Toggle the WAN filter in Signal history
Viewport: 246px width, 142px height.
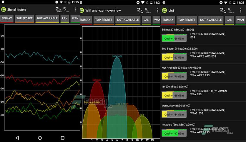pos(75,18)
